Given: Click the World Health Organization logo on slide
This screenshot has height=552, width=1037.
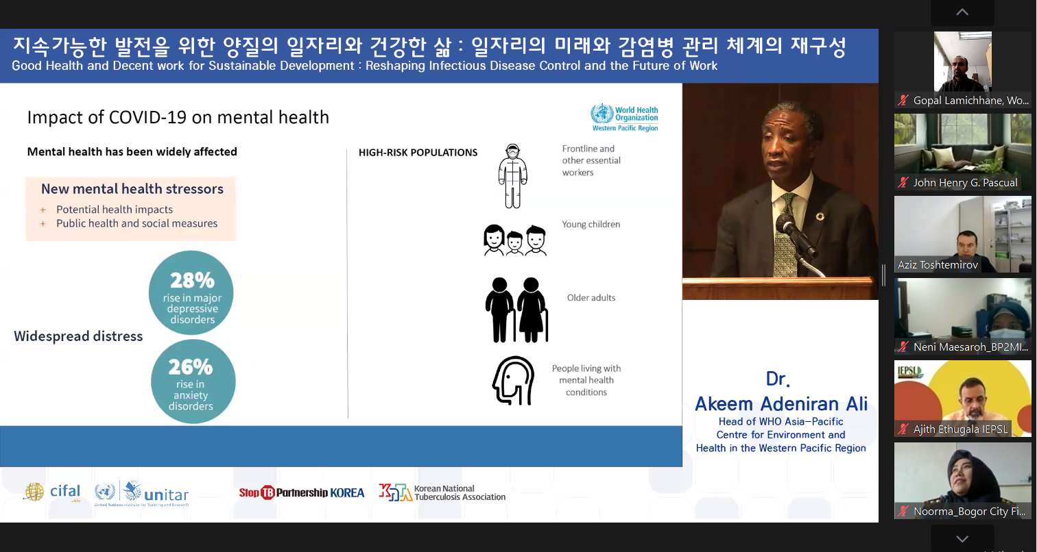Looking at the screenshot, I should click(x=624, y=118).
